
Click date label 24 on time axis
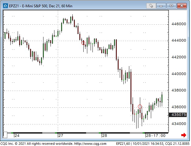coord(17,136)
